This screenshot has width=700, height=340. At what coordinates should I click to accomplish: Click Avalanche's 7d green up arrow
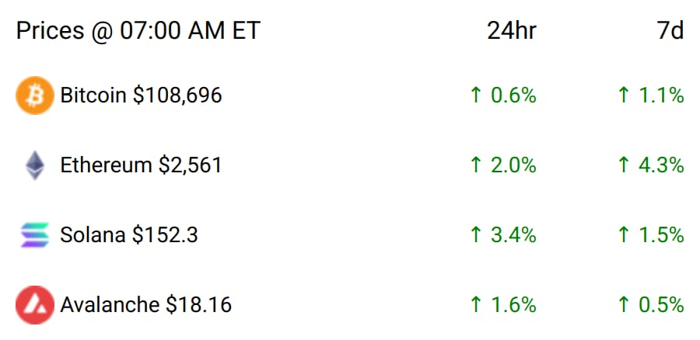click(624, 305)
